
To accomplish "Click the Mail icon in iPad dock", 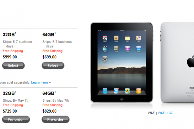I will pyautogui.click(x=116, y=91).
